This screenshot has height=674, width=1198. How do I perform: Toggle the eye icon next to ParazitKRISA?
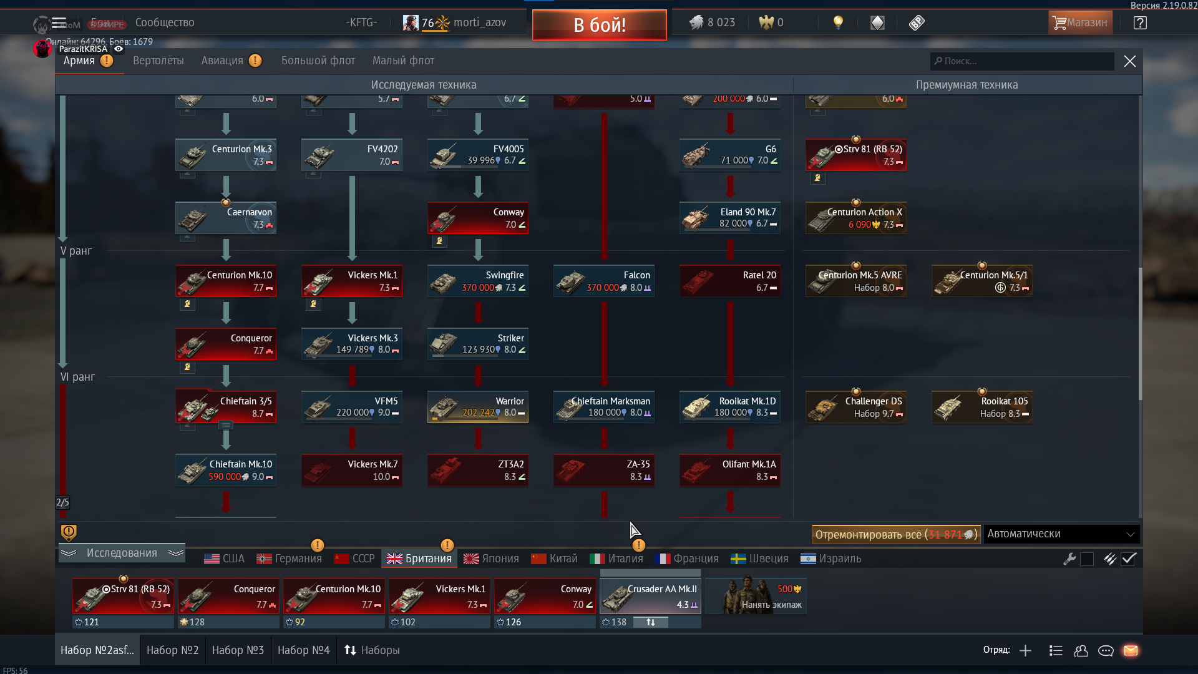(119, 49)
